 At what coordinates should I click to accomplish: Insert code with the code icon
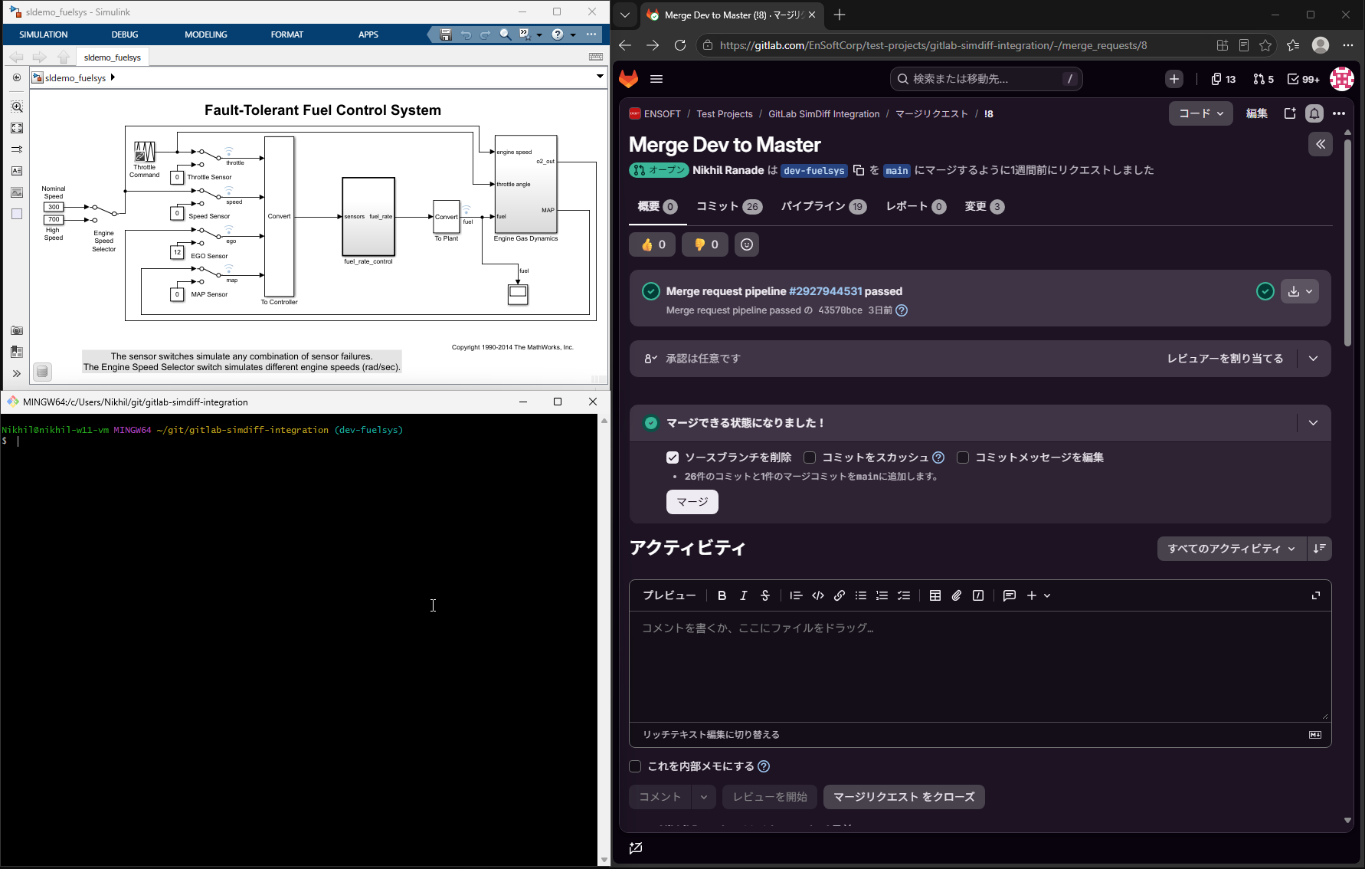[x=818, y=595]
